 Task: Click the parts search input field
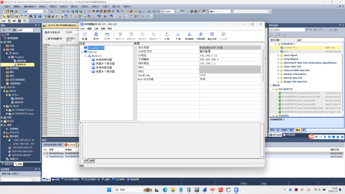pos(287,30)
